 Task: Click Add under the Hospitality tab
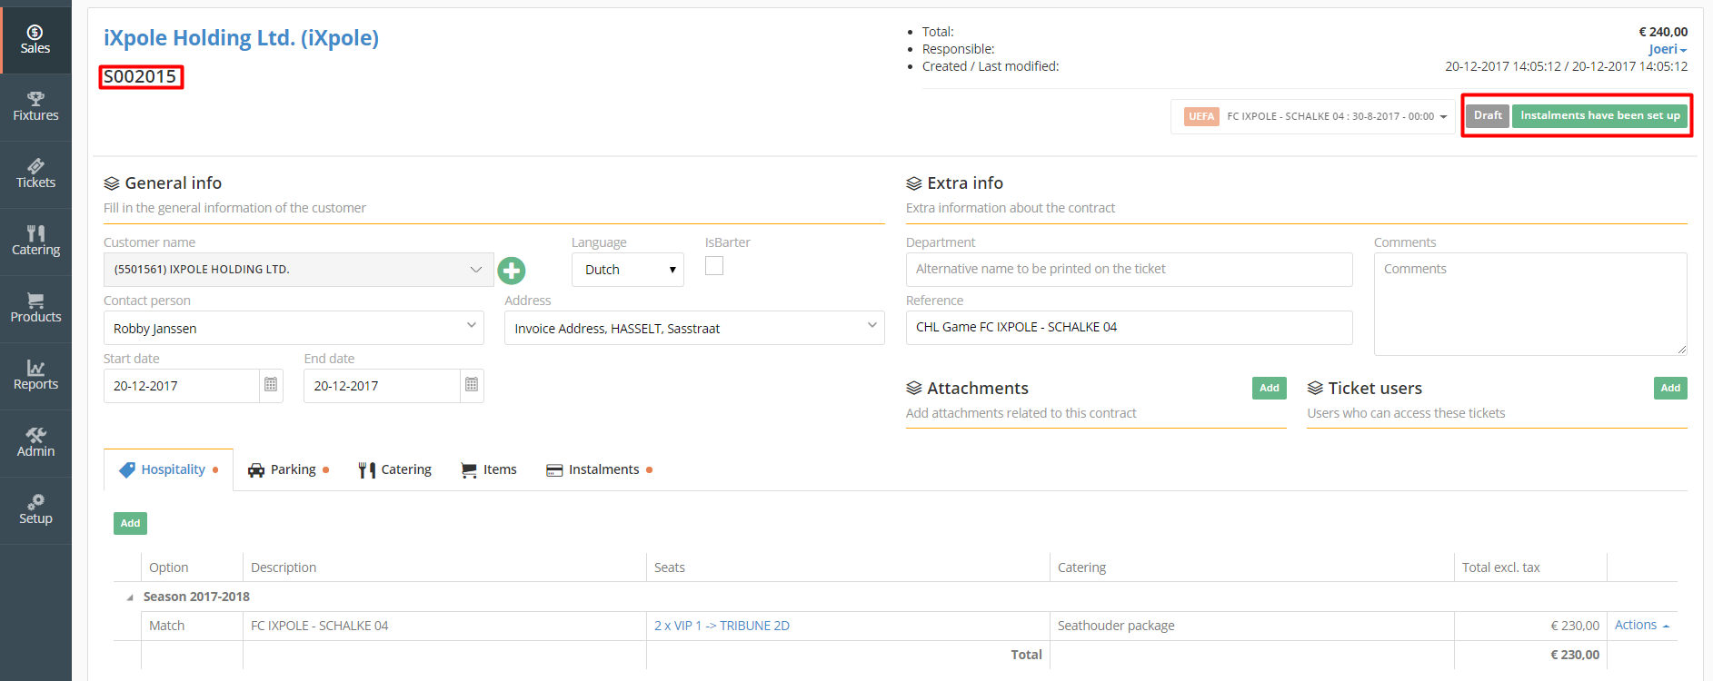click(x=130, y=523)
